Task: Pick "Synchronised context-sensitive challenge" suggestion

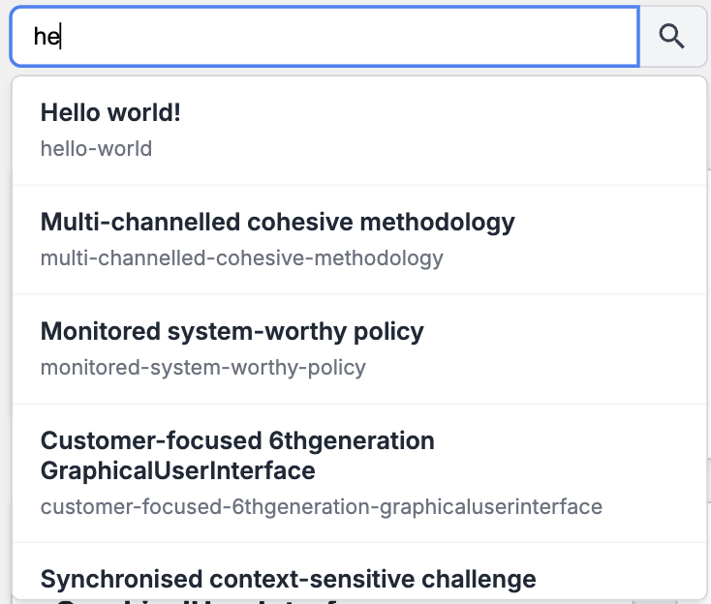Action: pyautogui.click(x=288, y=580)
